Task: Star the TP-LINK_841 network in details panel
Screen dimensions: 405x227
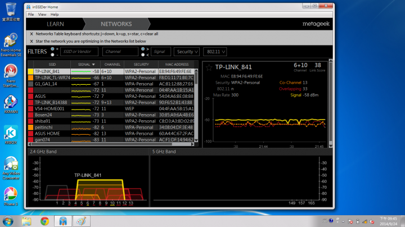Action: pyautogui.click(x=209, y=67)
